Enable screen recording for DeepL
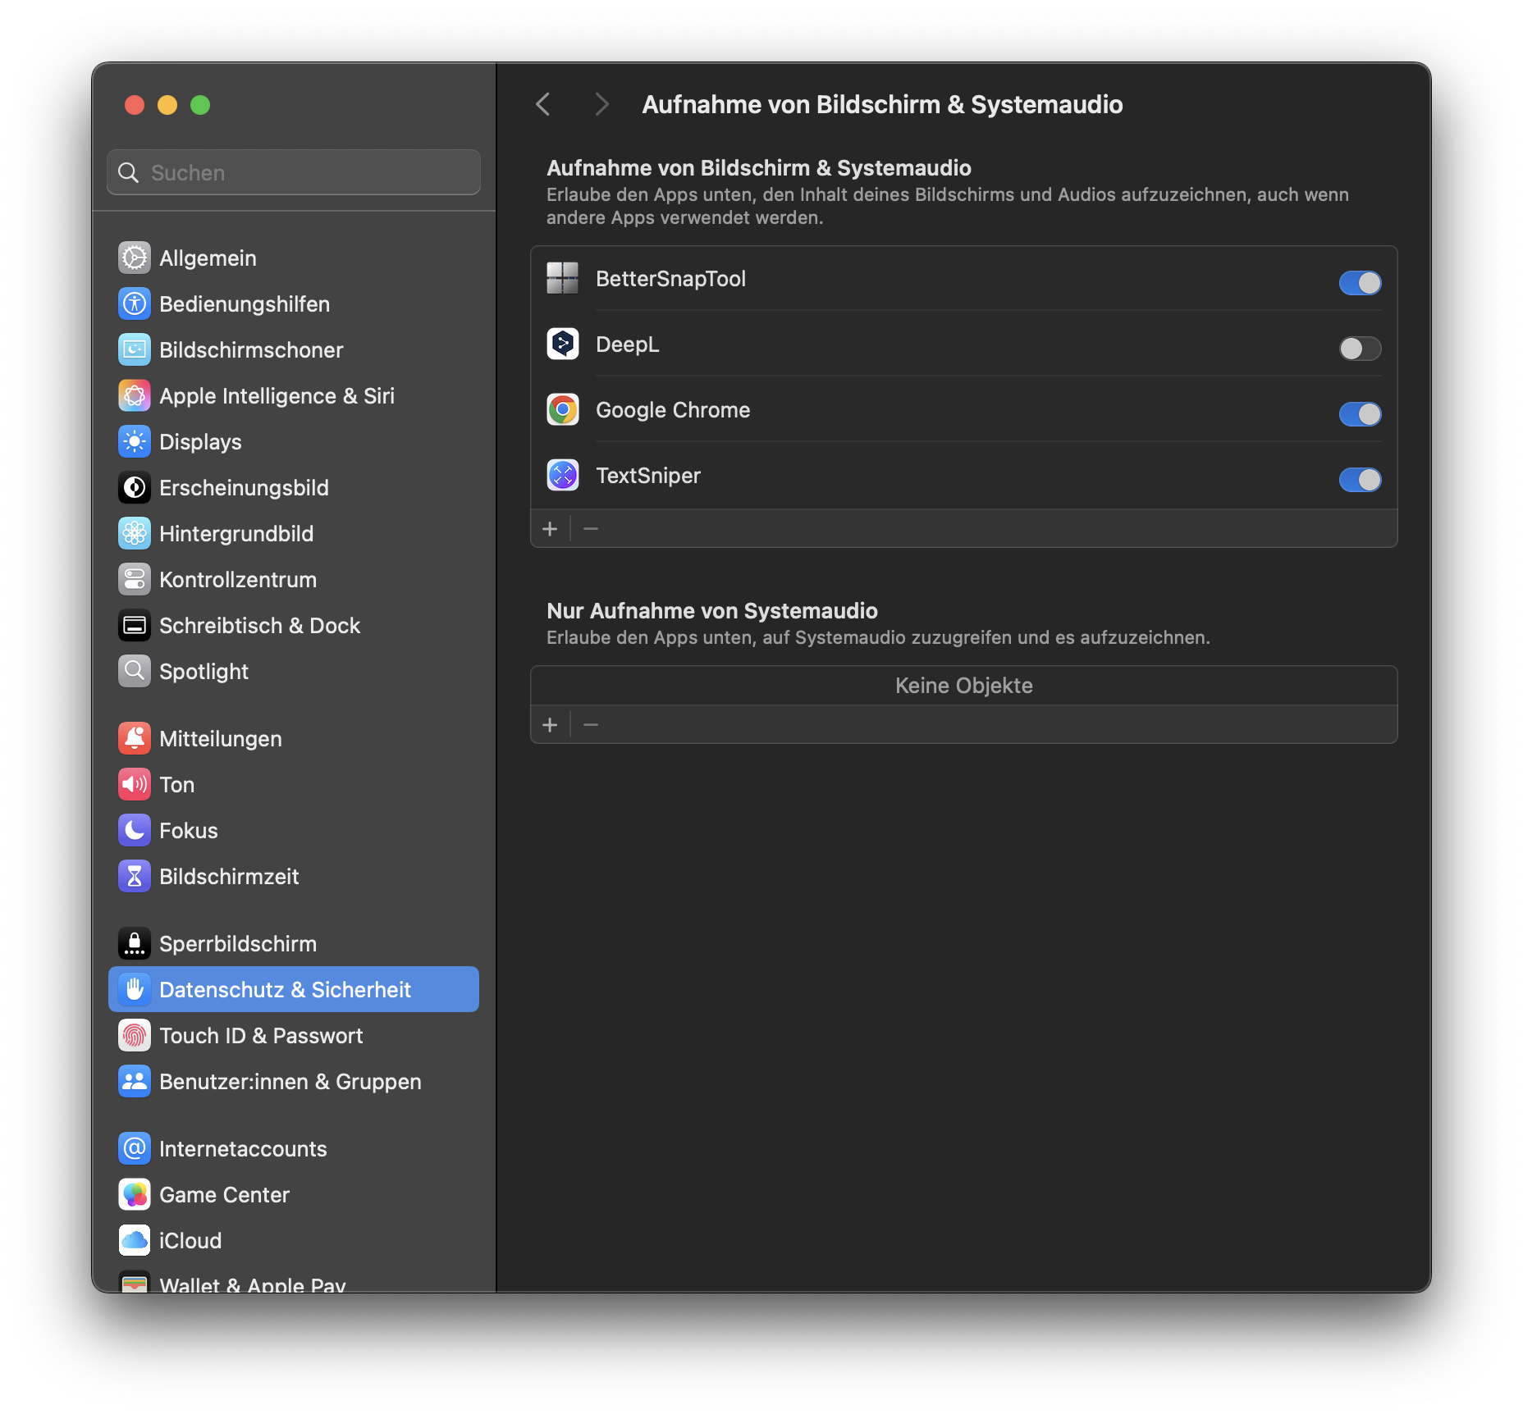Screen dimensions: 1523x1414 (x=1360, y=349)
